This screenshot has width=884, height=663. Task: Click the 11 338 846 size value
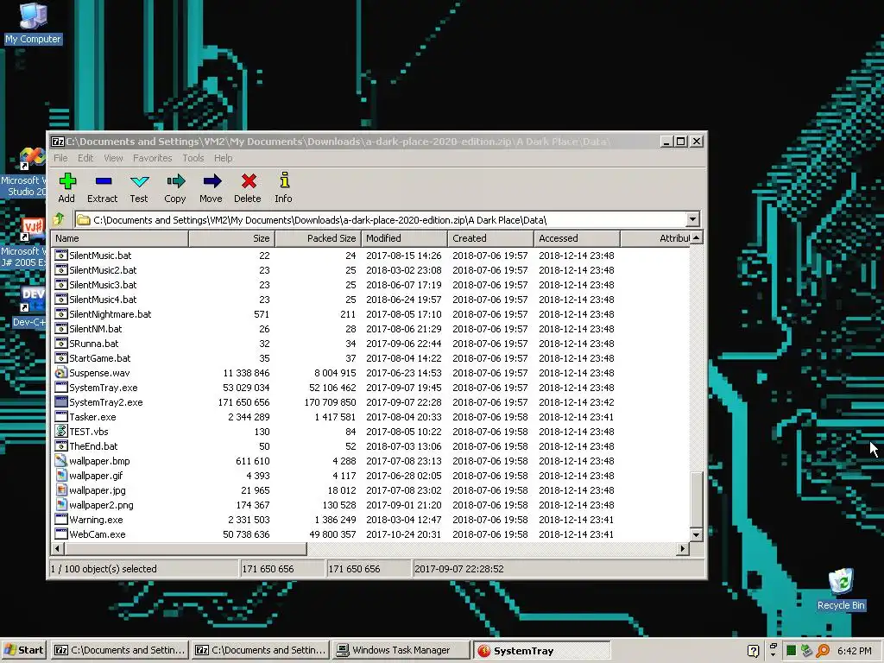pos(246,373)
